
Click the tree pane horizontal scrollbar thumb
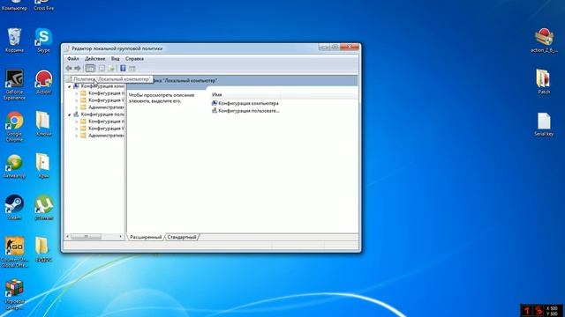[87, 237]
